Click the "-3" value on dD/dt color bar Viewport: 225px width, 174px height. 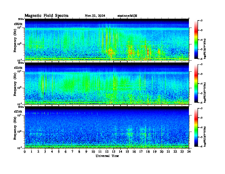pos(201,74)
